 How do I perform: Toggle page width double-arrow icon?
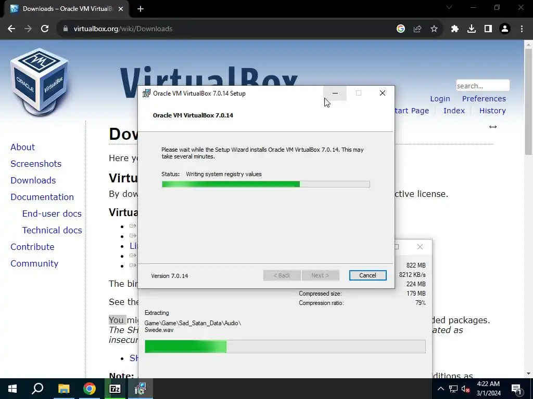[x=492, y=127]
